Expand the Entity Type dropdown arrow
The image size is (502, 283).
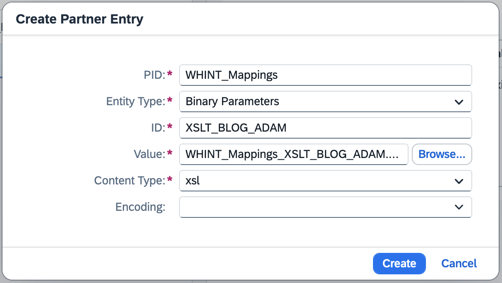point(459,102)
